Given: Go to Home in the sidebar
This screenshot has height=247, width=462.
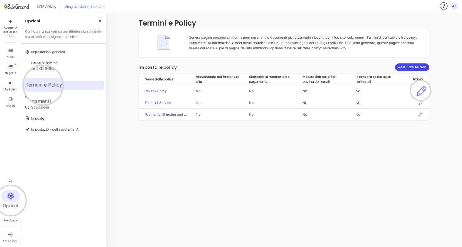Looking at the screenshot, I should (10, 53).
